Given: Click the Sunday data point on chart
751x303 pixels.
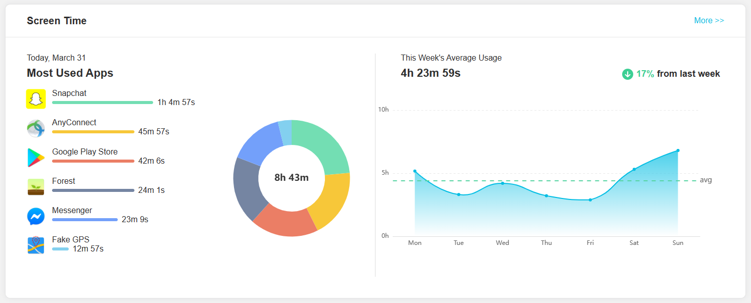Looking at the screenshot, I should [x=678, y=150].
